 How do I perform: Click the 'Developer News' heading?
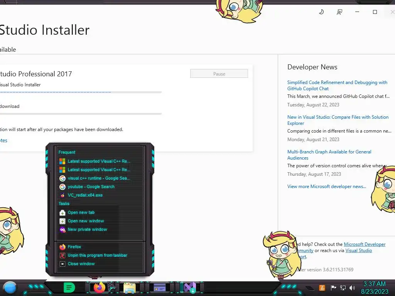coord(312,67)
